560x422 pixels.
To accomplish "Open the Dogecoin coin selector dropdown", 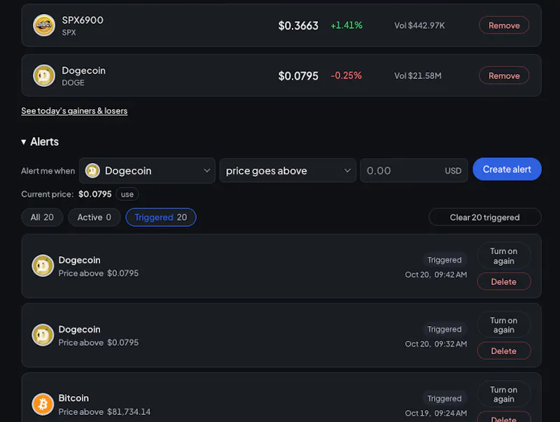I will [x=147, y=171].
